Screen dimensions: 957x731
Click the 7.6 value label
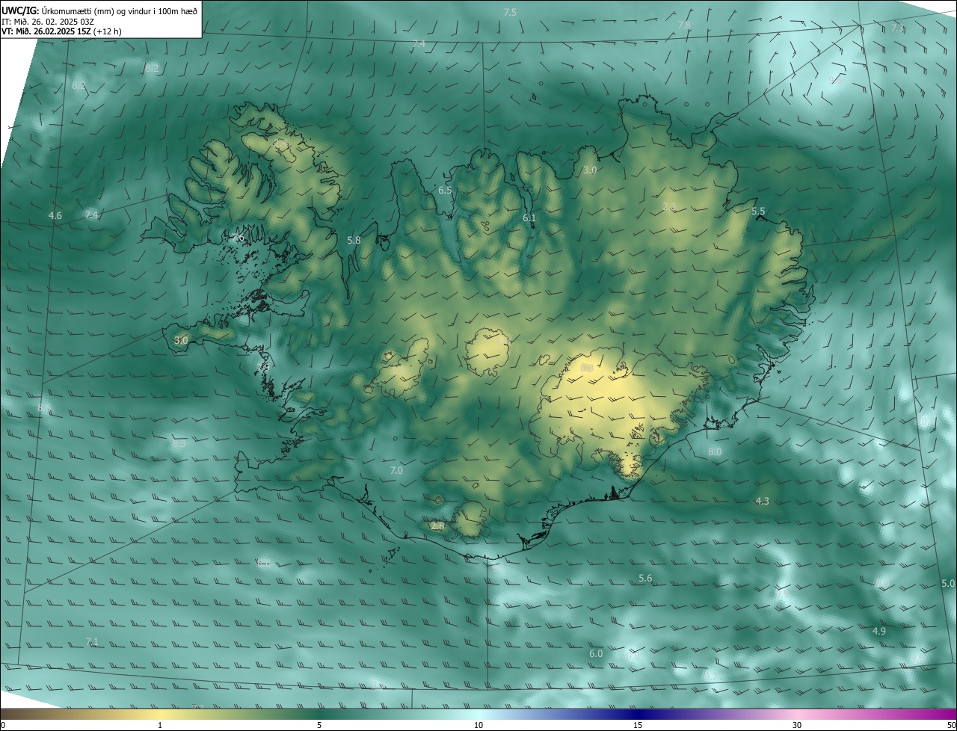[238, 238]
